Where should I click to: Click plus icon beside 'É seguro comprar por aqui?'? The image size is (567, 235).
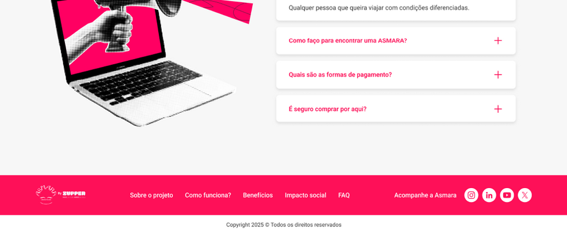coord(498,109)
